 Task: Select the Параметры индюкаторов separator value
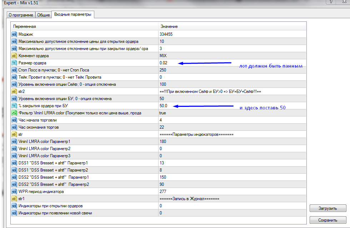click(x=196, y=134)
